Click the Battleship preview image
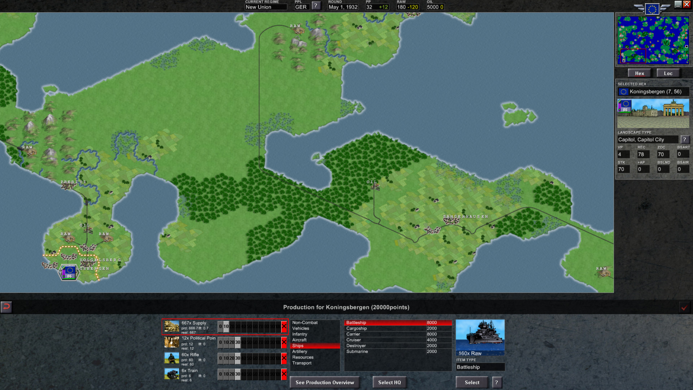The image size is (693, 390). pyautogui.click(x=480, y=337)
